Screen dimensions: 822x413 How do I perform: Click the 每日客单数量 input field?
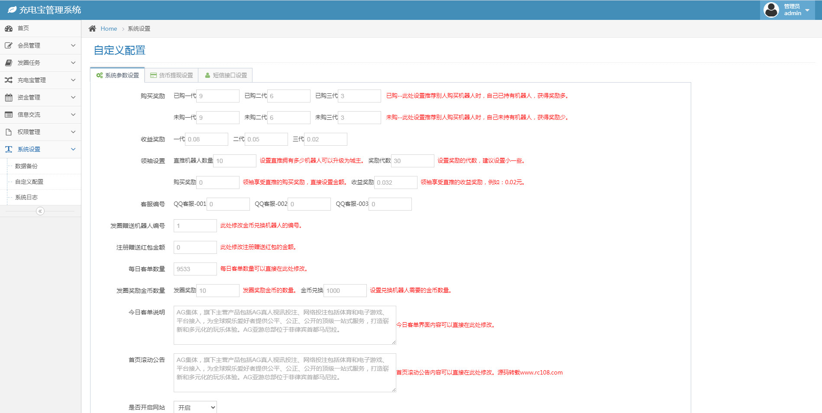pos(195,269)
